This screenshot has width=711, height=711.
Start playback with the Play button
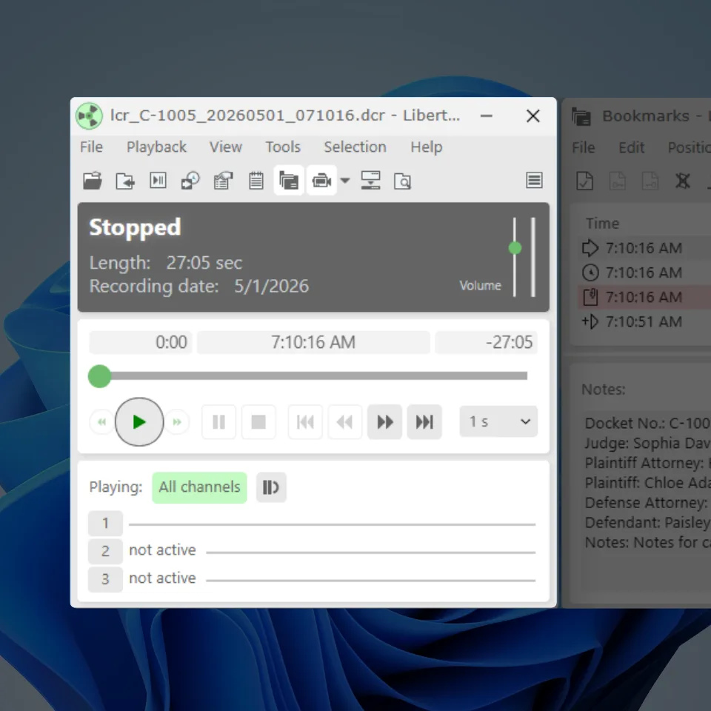(139, 422)
